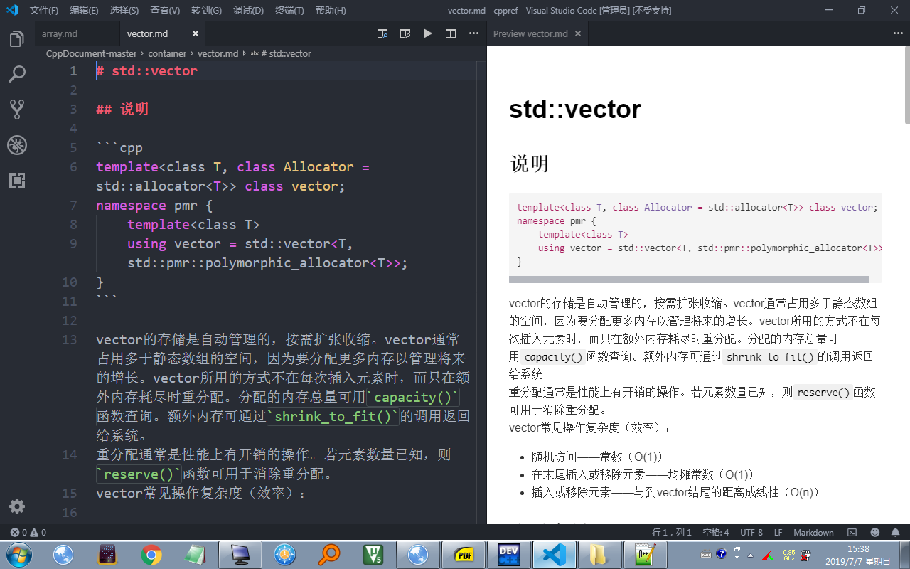Click 'shrink_to_fit()' code in preview
This screenshot has height=569, width=910.
point(770,356)
